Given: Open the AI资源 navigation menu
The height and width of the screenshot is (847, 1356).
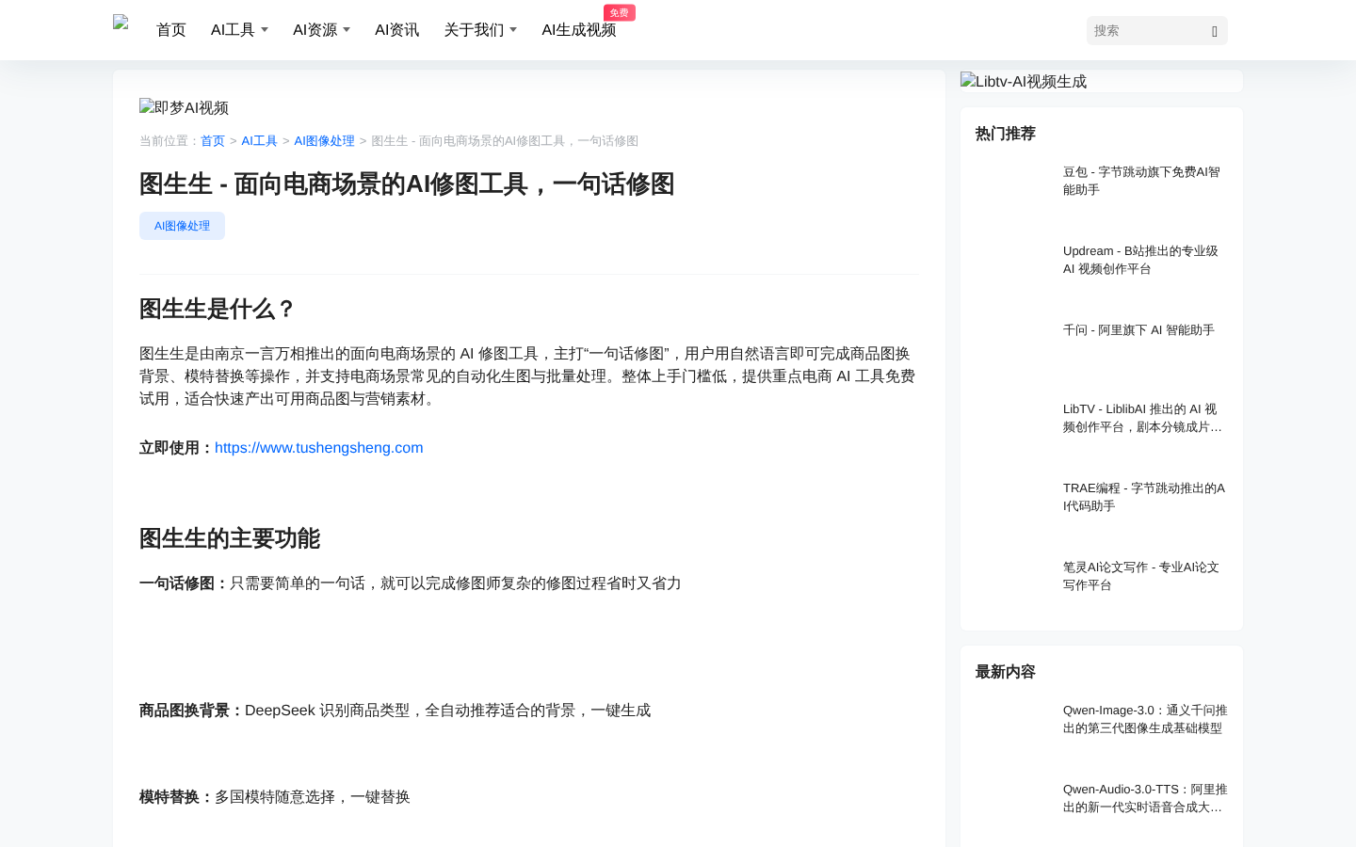Looking at the screenshot, I should [315, 30].
